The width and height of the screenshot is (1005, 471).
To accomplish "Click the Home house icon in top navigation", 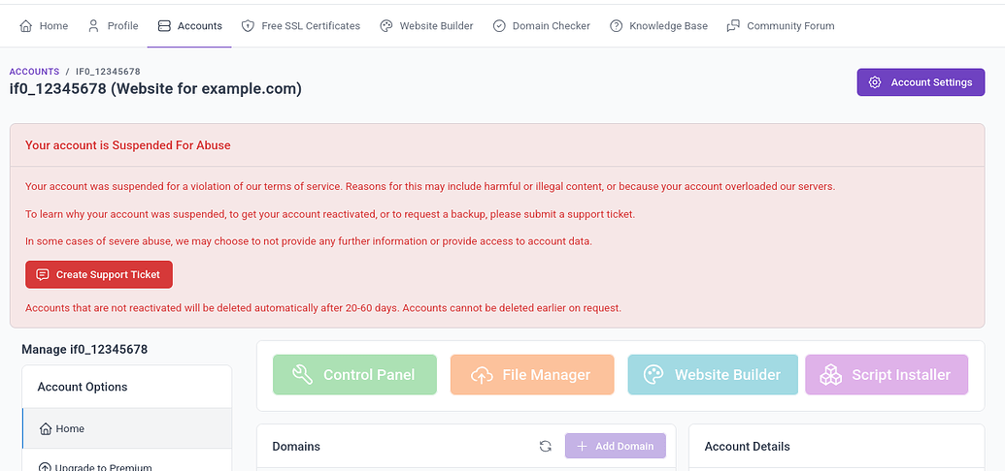I will [x=25, y=26].
